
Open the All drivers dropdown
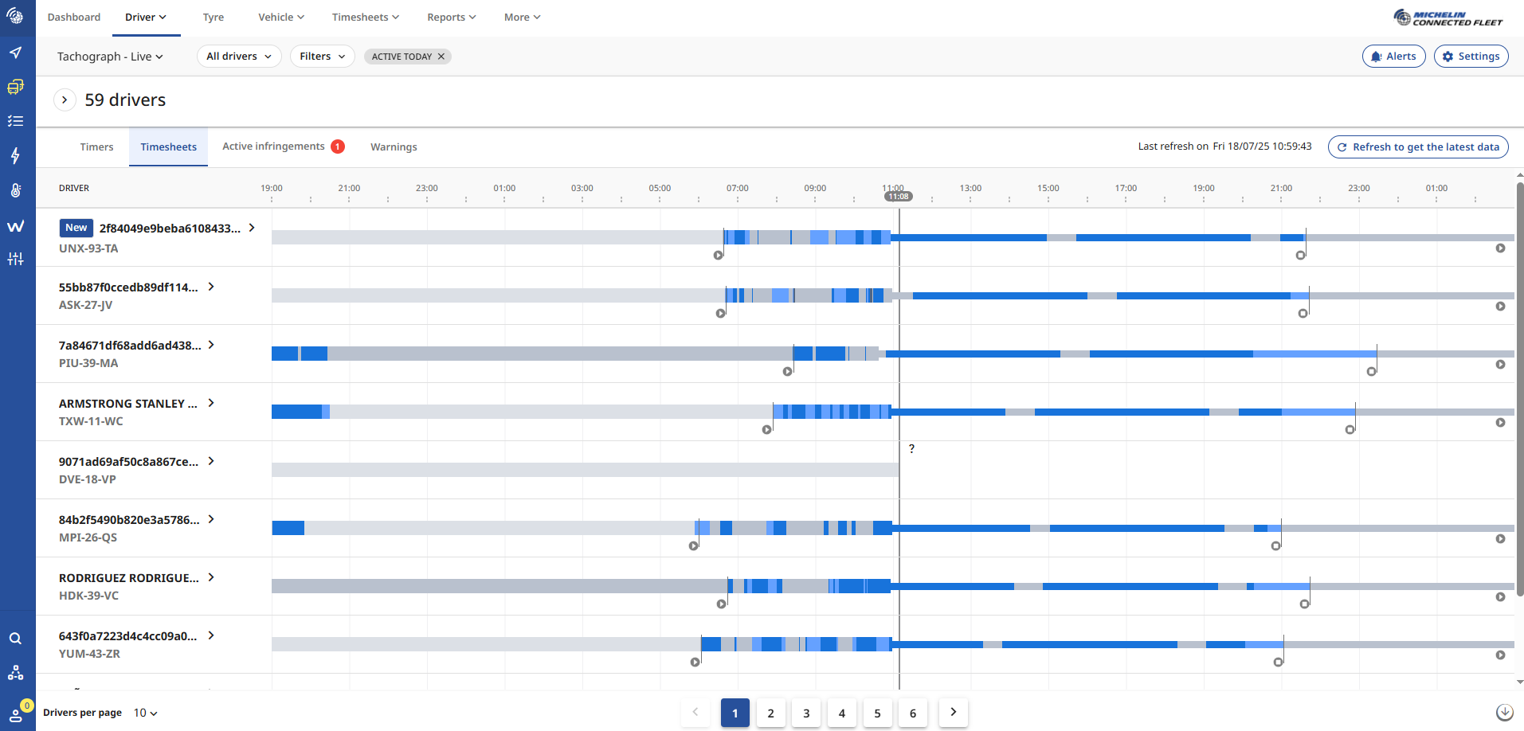238,57
